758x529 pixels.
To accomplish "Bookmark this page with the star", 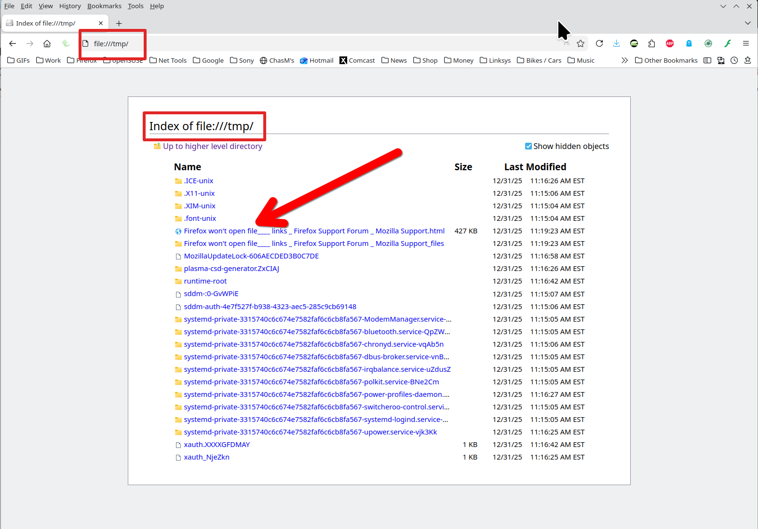I will click(x=581, y=43).
